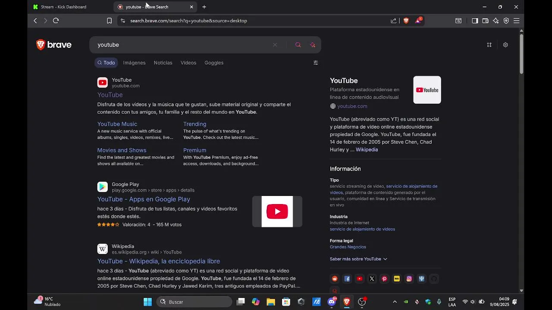Open YouTube's Reddit profile icon
The image size is (552, 310).
335,279
